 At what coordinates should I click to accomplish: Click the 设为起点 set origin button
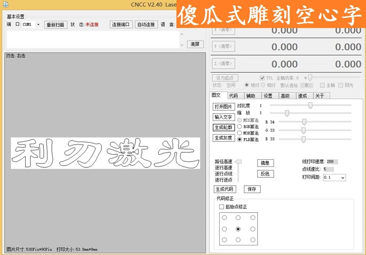(x=225, y=78)
